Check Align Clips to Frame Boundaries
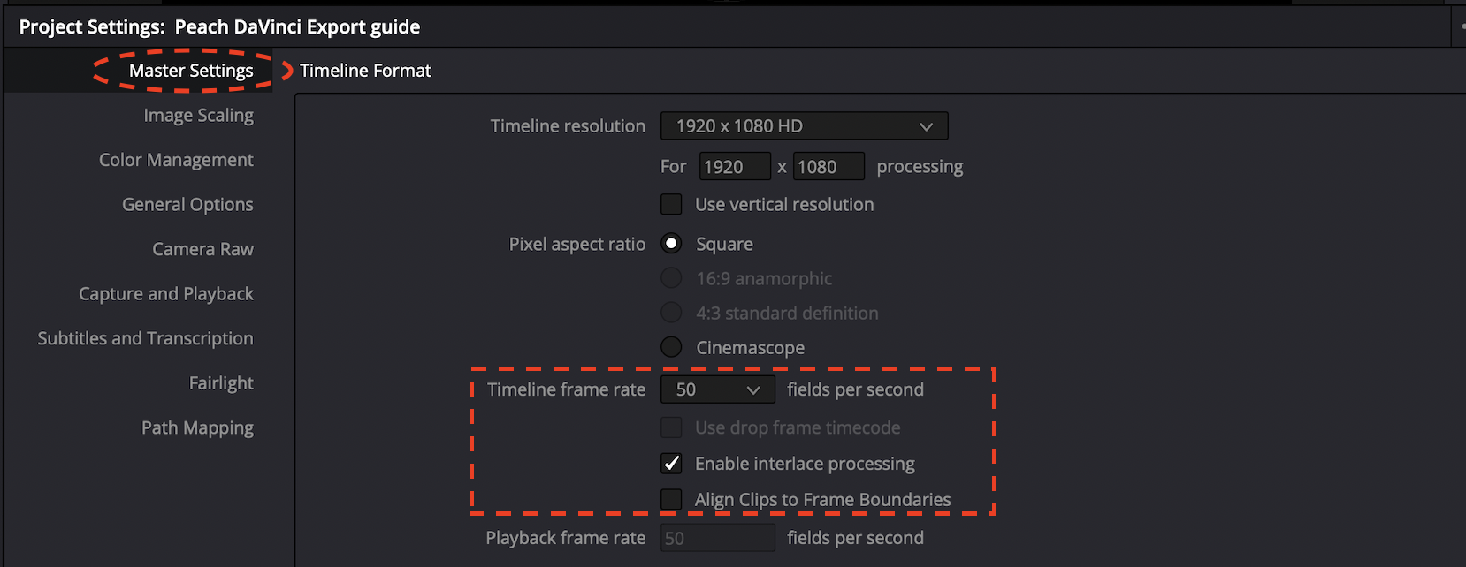Image resolution: width=1466 pixels, height=567 pixels. 672,500
